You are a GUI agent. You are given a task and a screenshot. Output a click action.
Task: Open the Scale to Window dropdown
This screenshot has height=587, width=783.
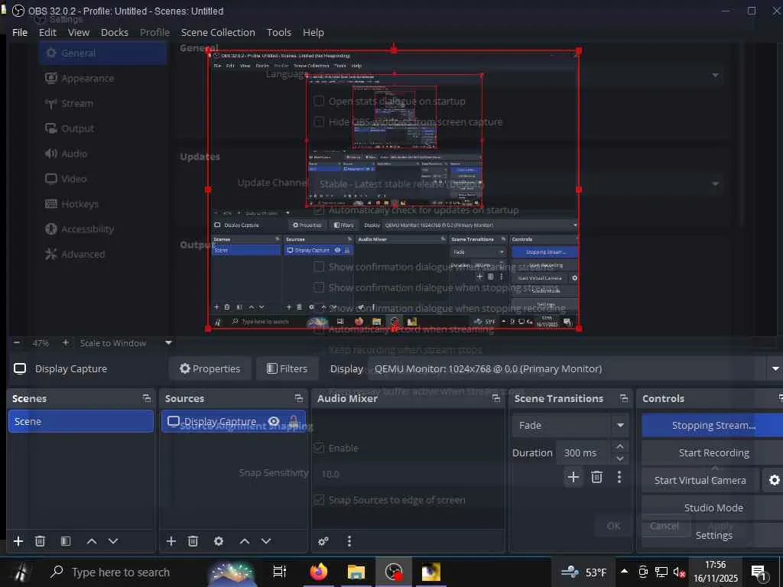[168, 343]
